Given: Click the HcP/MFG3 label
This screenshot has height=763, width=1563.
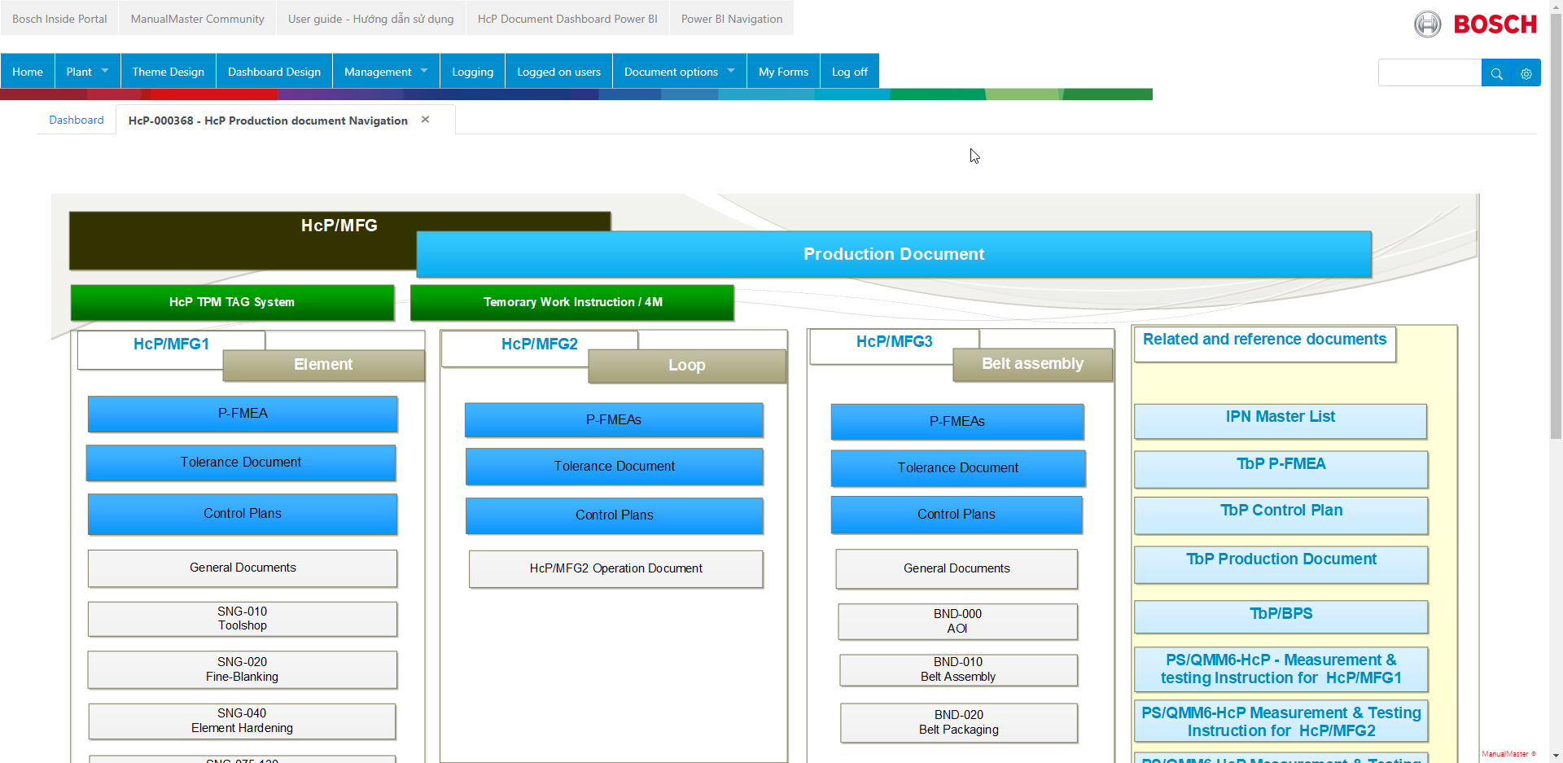Looking at the screenshot, I should (x=895, y=342).
